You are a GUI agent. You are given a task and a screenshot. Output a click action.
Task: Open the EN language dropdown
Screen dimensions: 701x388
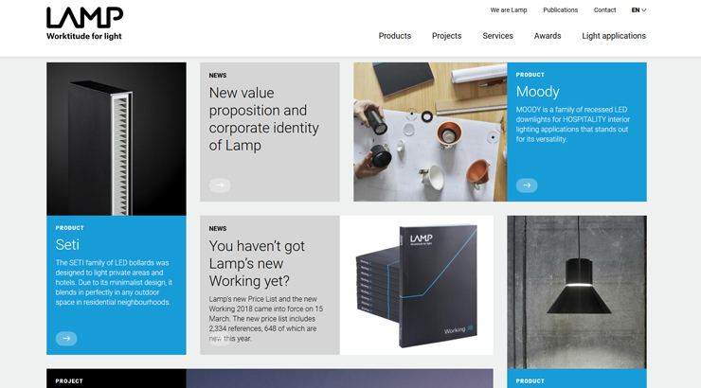point(638,9)
